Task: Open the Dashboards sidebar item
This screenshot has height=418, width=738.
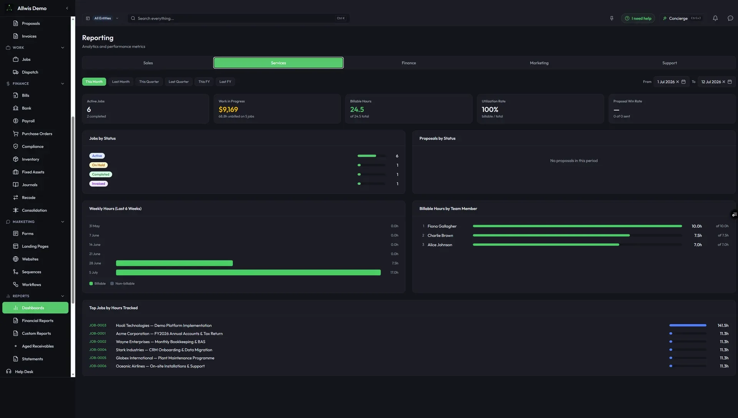Action: [35, 308]
